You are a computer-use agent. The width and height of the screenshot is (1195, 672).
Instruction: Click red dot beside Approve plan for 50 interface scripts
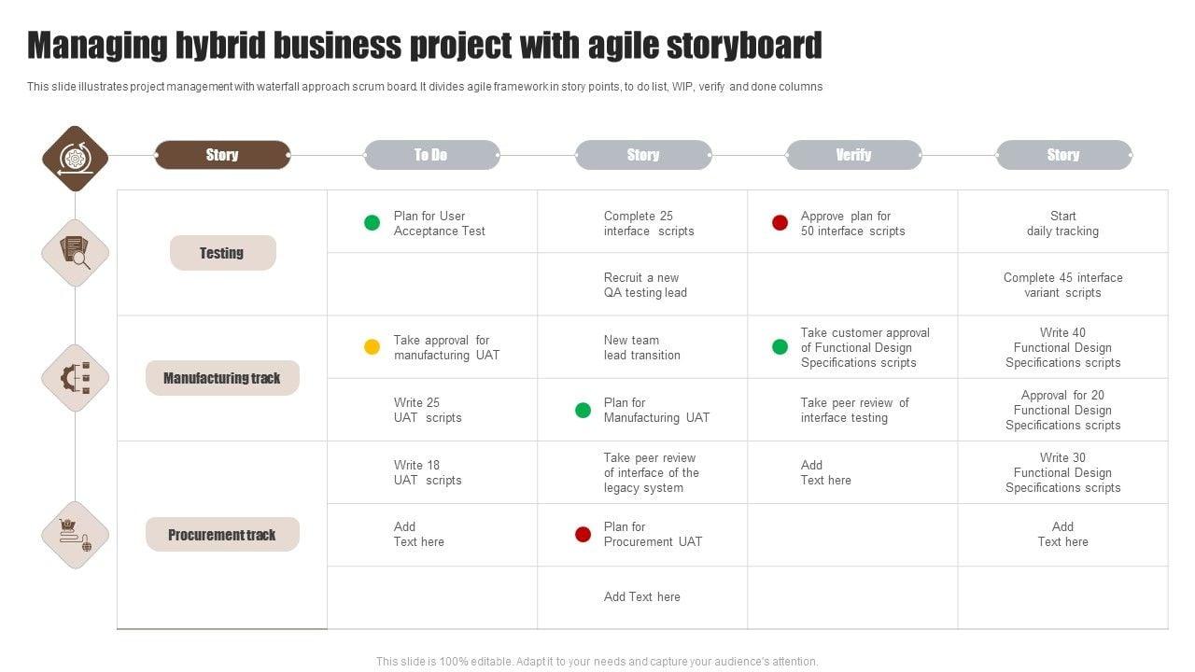780,223
